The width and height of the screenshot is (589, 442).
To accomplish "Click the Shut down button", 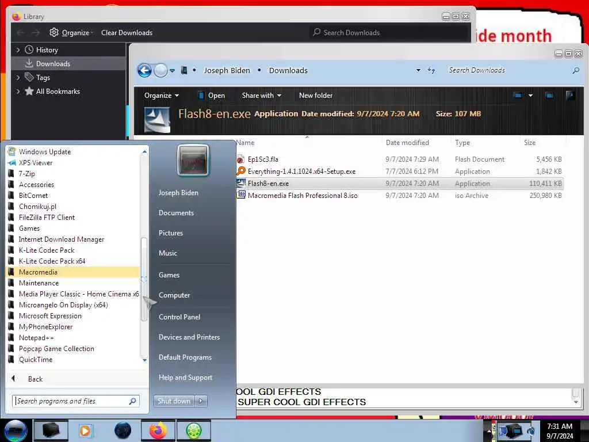I will (x=174, y=401).
